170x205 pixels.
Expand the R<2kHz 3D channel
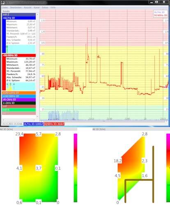click(19, 100)
